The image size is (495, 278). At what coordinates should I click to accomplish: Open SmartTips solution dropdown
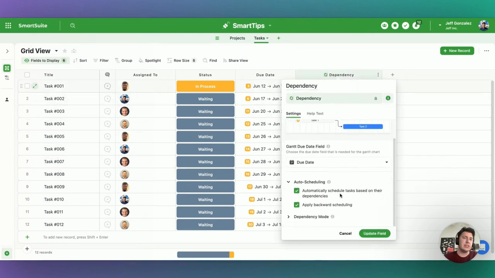[270, 26]
